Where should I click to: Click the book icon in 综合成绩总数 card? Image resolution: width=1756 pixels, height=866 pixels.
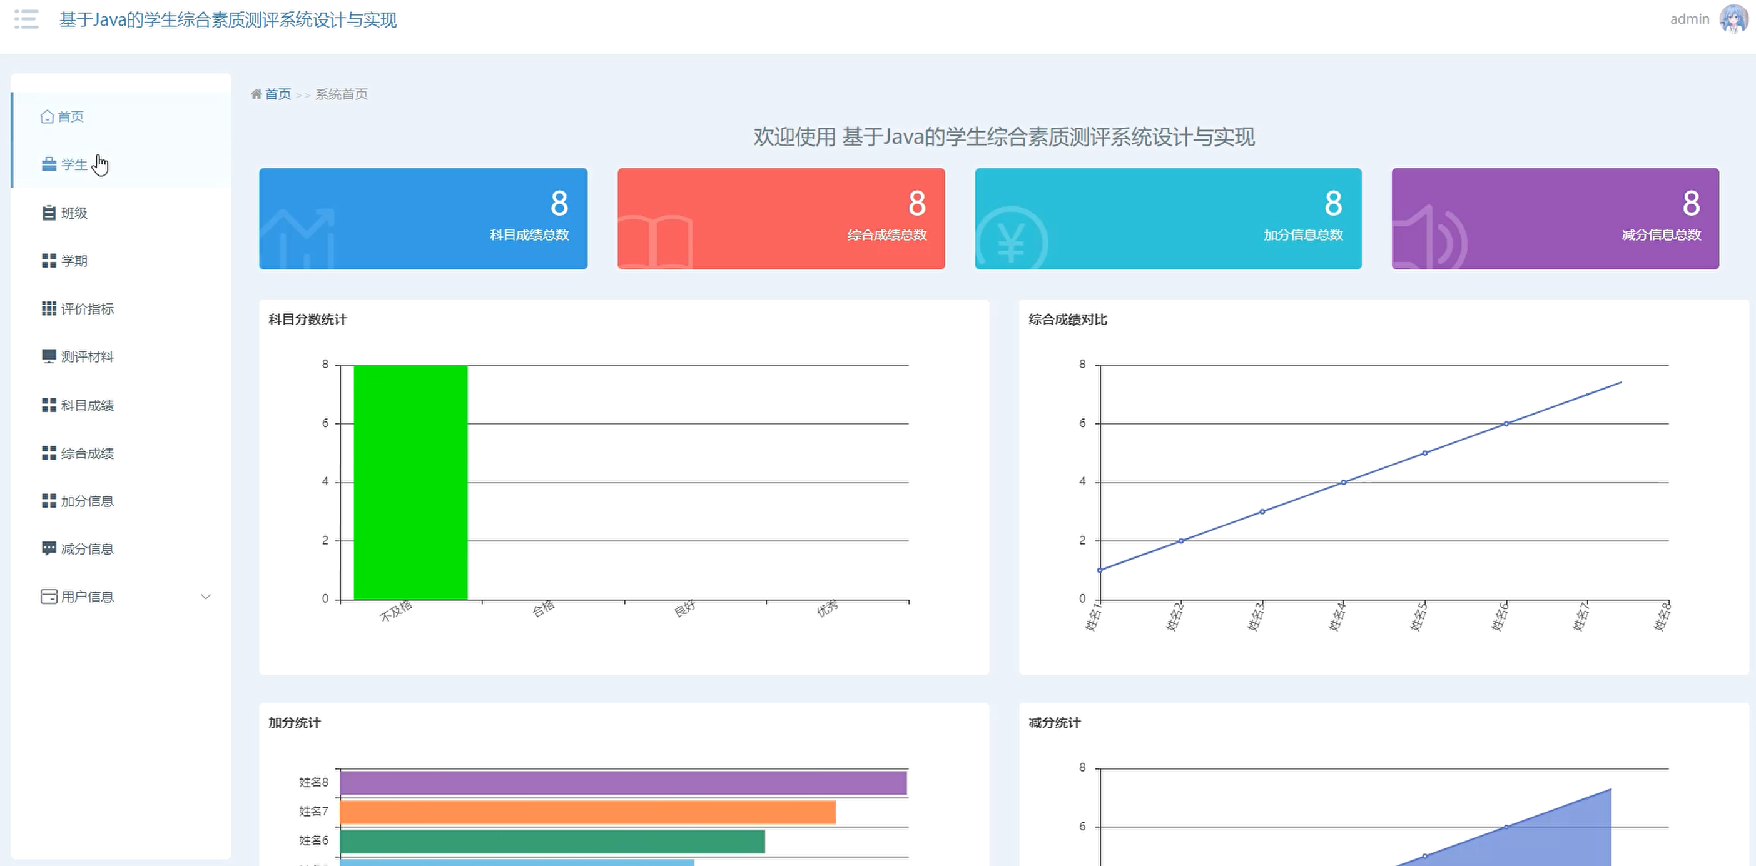click(655, 242)
